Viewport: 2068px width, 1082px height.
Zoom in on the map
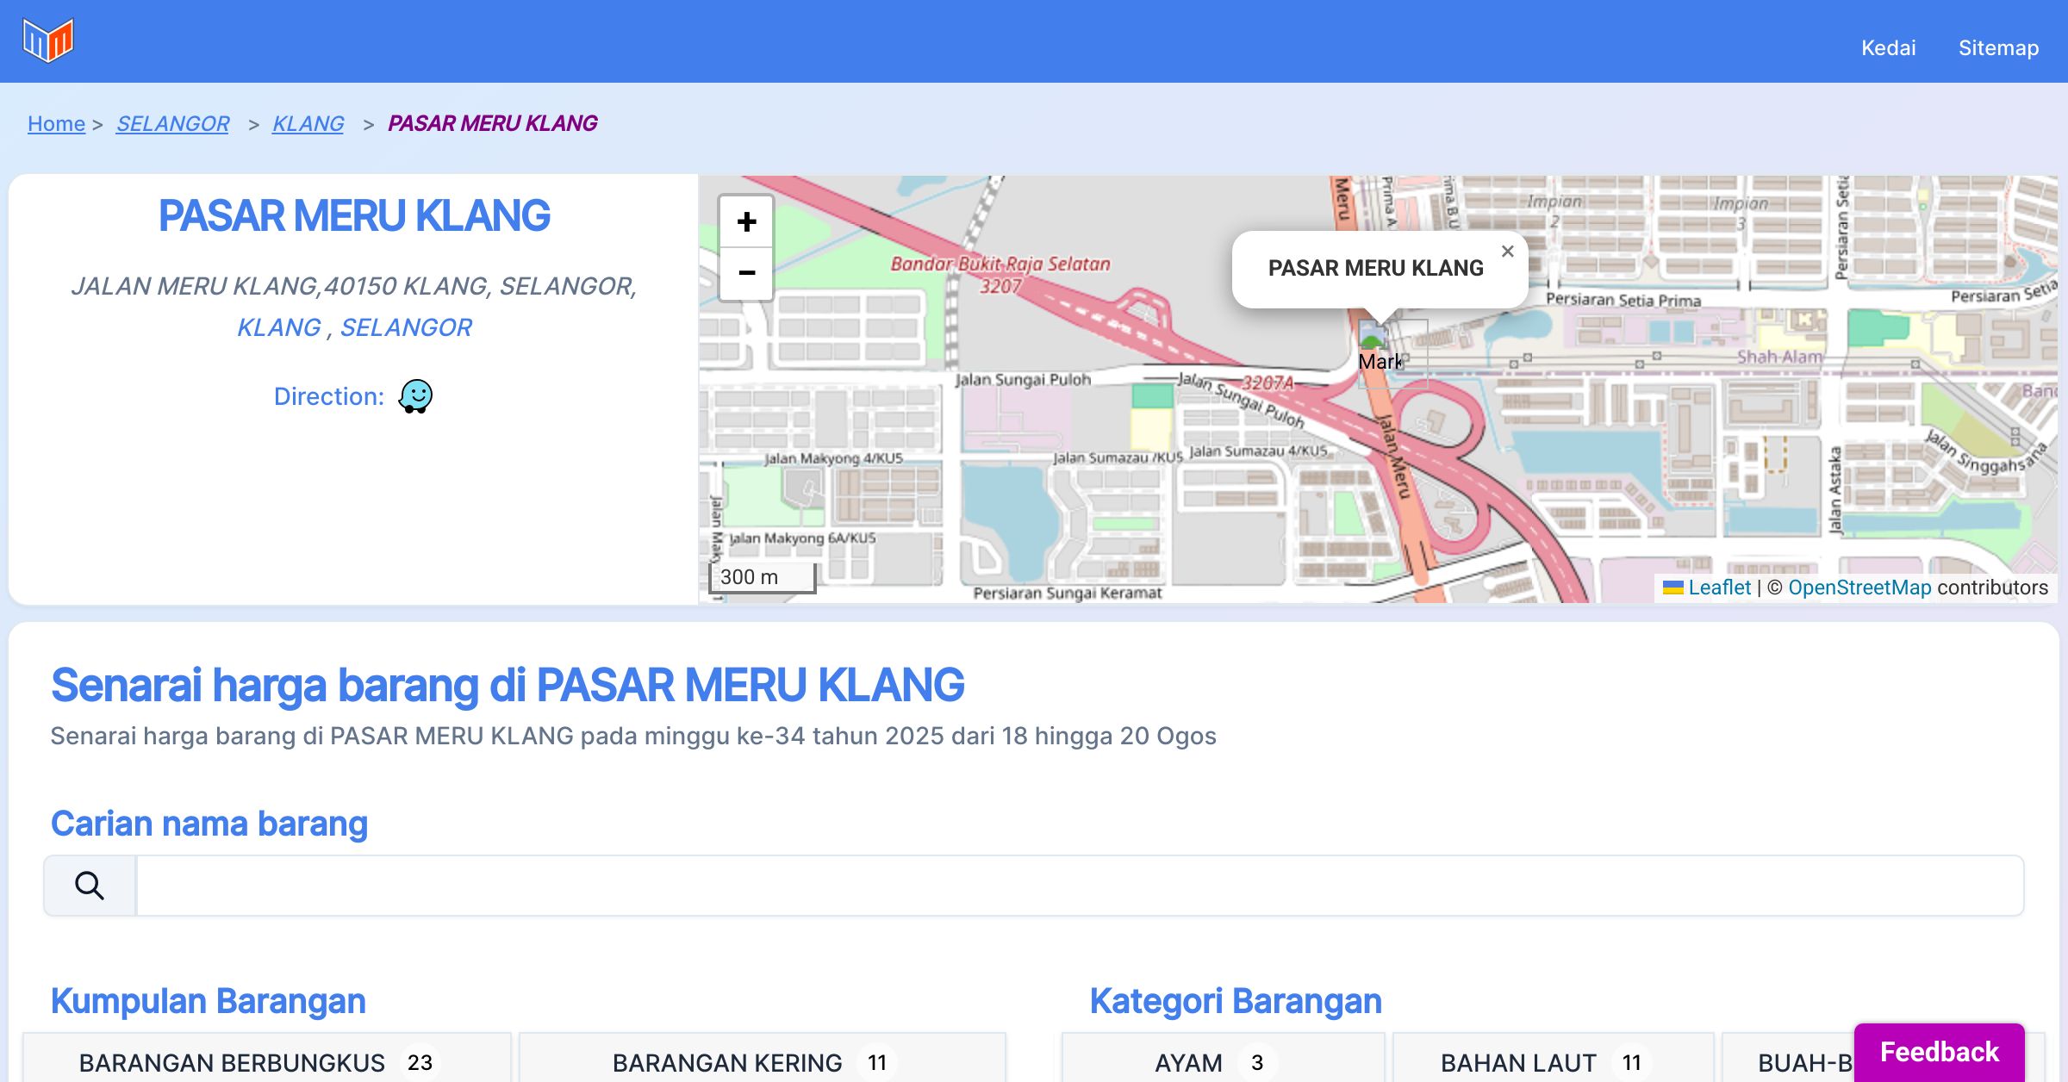[746, 222]
